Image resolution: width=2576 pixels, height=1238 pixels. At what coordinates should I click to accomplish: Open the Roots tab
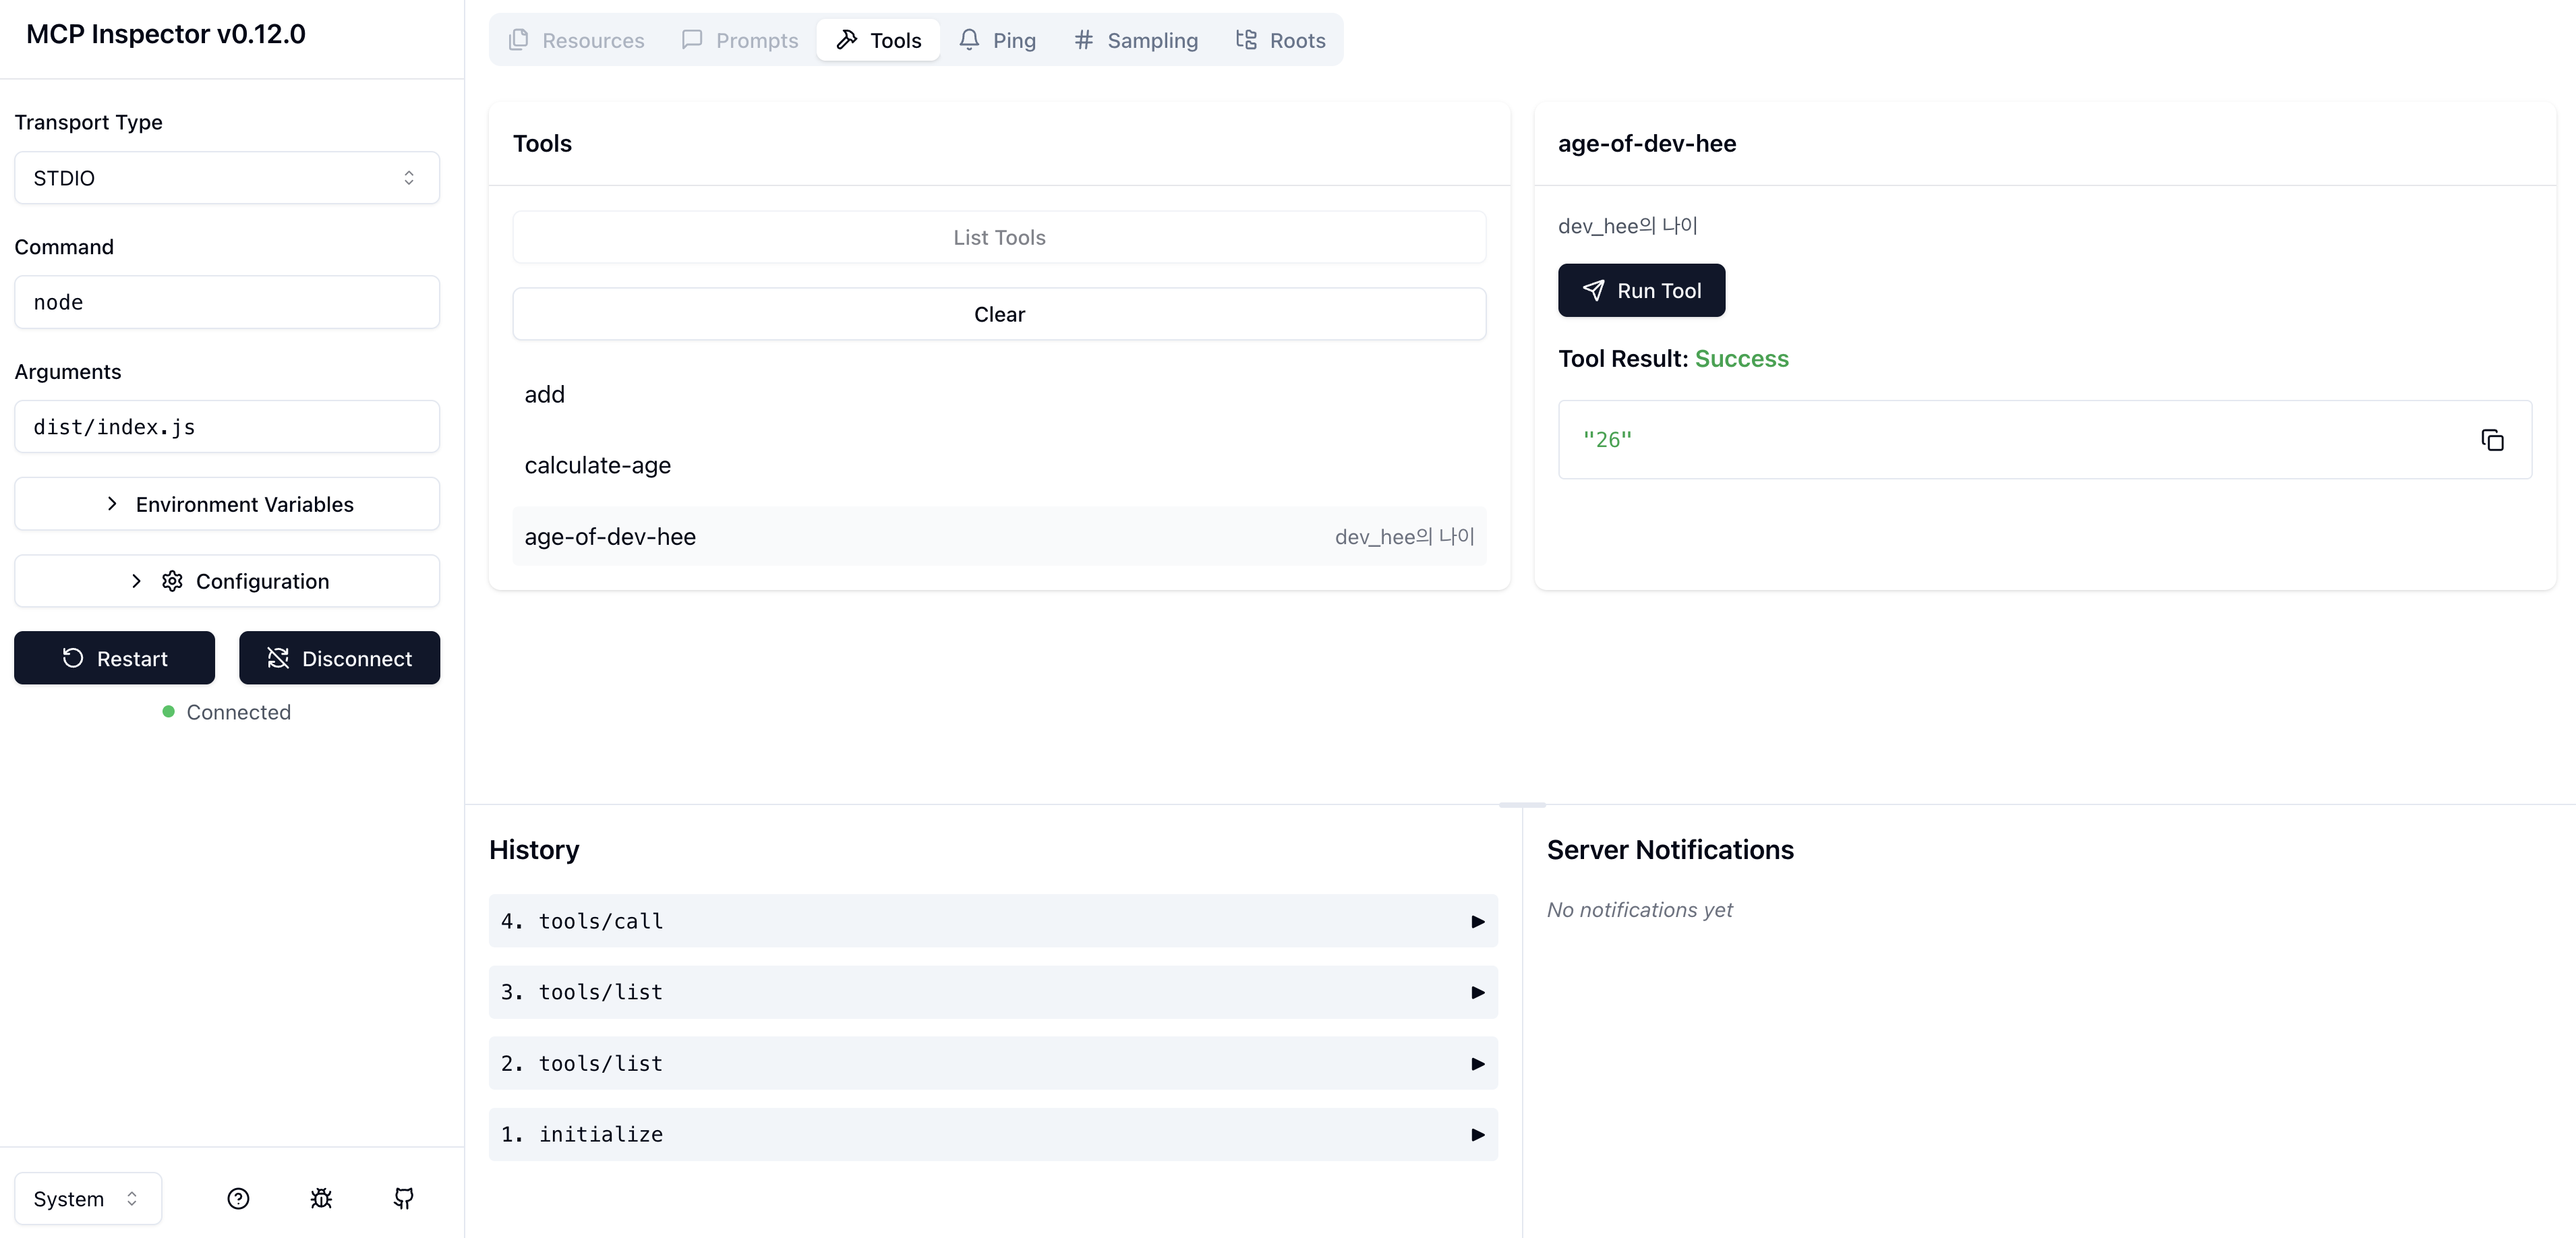[x=1280, y=40]
